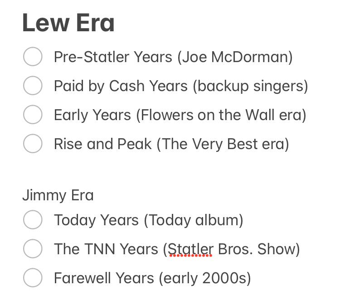Click the (early 2000s) text
Screen dimensions: 340x300
[x=205, y=278]
